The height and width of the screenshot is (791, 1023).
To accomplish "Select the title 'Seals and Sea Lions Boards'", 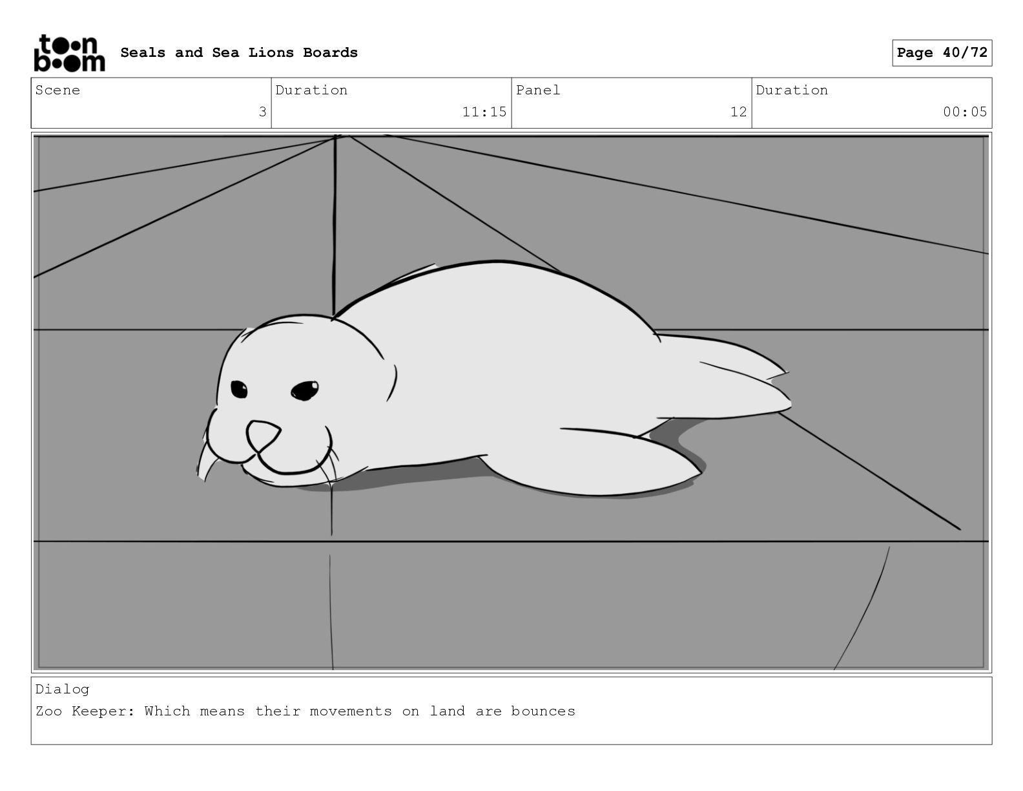I will (239, 52).
